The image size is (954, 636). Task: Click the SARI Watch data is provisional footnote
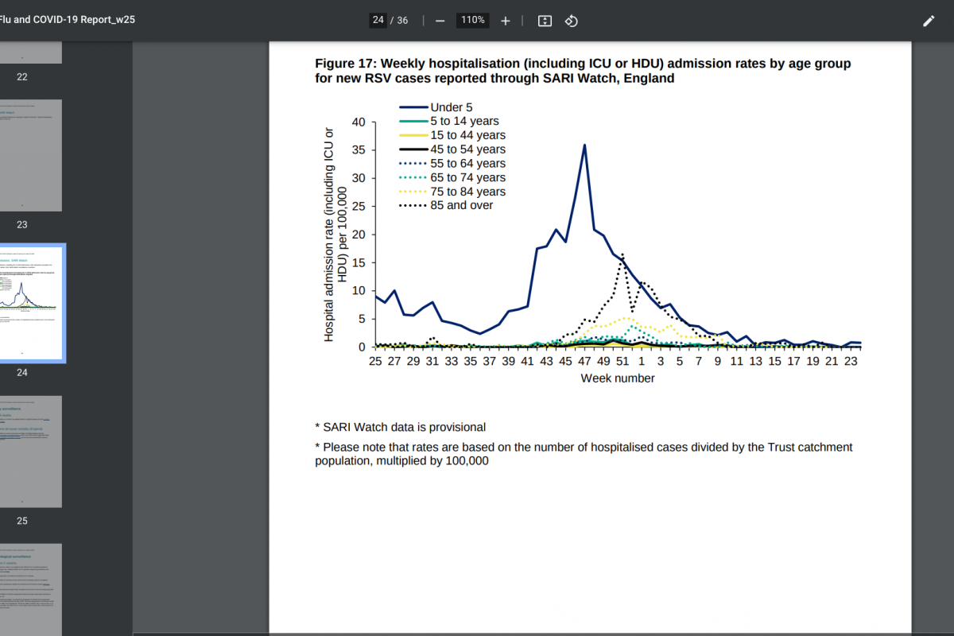[400, 427]
